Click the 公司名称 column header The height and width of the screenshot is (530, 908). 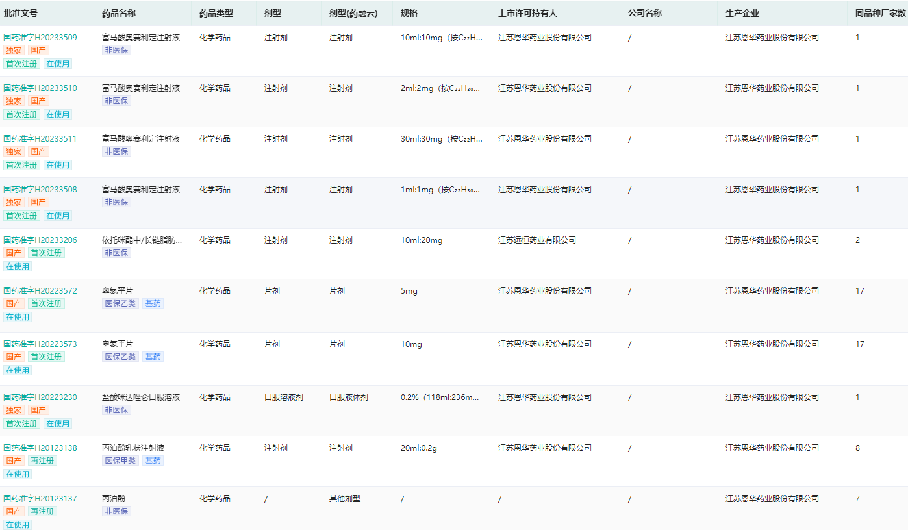point(645,13)
